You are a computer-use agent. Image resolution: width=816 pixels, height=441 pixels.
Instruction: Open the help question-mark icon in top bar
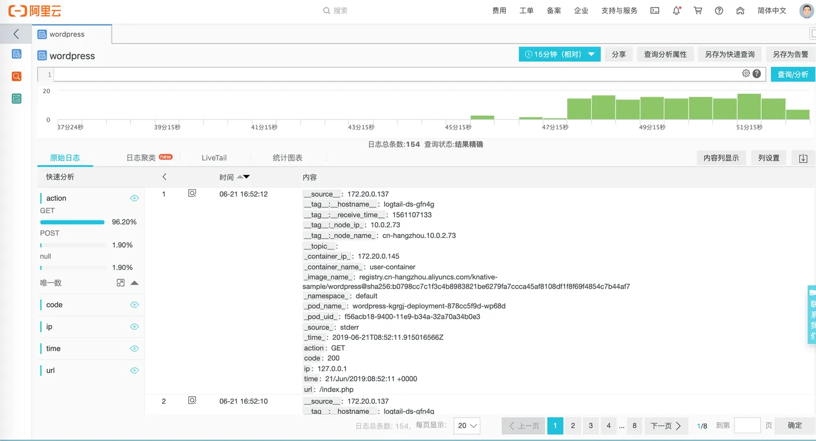pos(719,10)
